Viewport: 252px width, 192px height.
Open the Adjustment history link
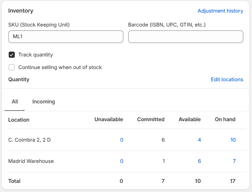[220, 11]
